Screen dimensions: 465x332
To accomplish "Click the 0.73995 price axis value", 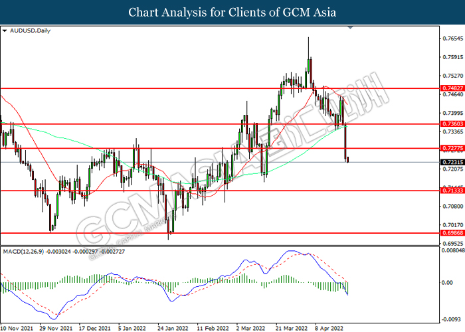I will [x=453, y=114].
